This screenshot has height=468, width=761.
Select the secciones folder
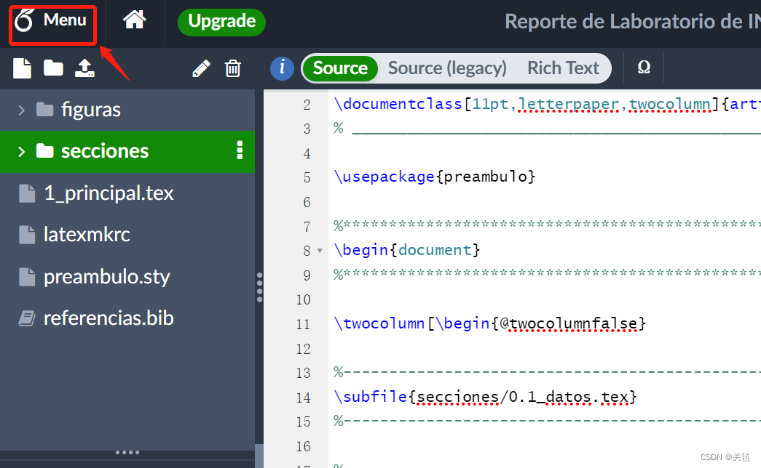127,152
